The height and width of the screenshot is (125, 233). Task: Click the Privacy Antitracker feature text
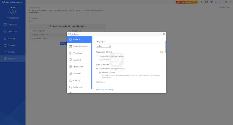click(x=41, y=35)
